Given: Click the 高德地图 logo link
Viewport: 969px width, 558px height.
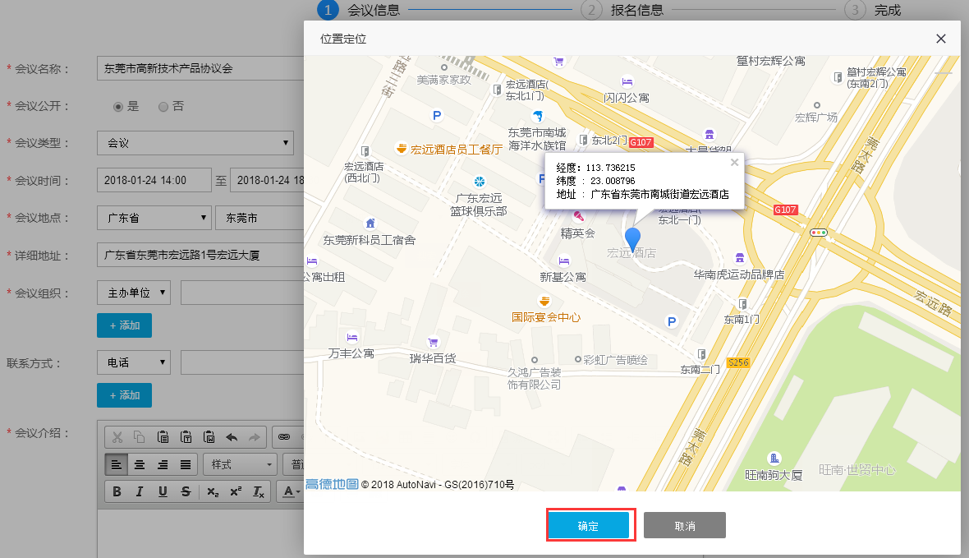Looking at the screenshot, I should tap(332, 484).
